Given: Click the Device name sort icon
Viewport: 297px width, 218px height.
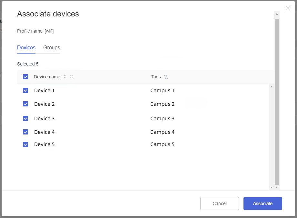Looking at the screenshot, I should pyautogui.click(x=64, y=77).
